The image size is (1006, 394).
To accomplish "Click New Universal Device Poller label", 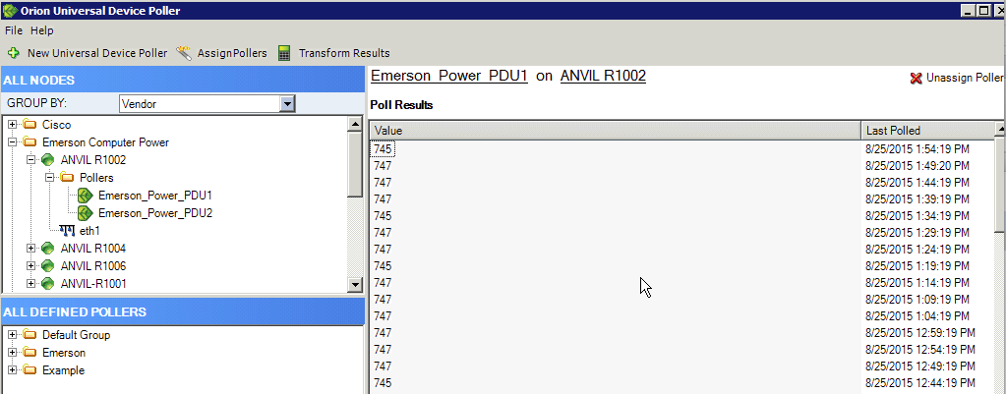I will [x=97, y=53].
